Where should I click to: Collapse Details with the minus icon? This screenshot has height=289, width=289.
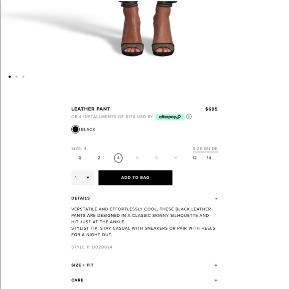pos(216,199)
